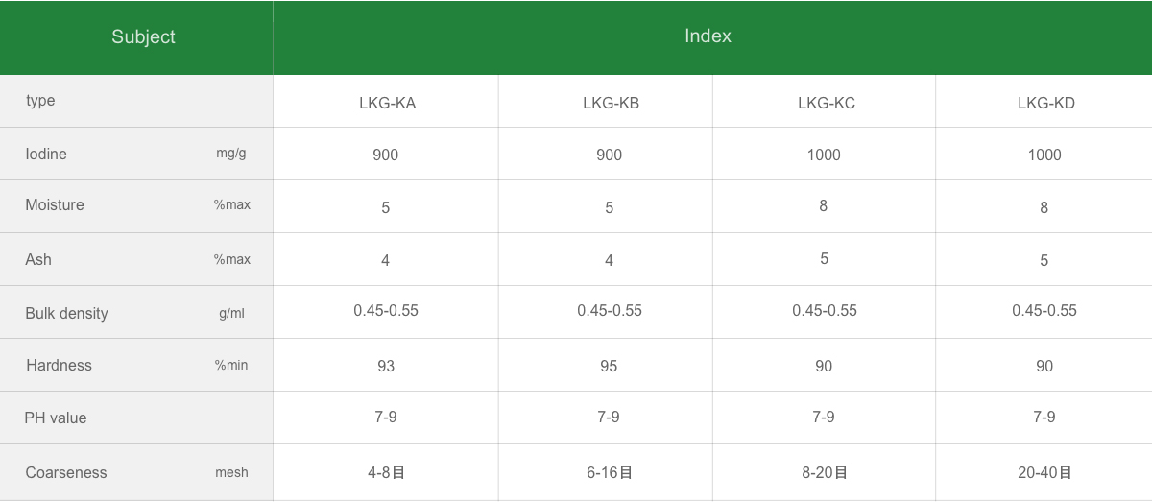
Task: Select the PH value row label
Action: (x=56, y=418)
